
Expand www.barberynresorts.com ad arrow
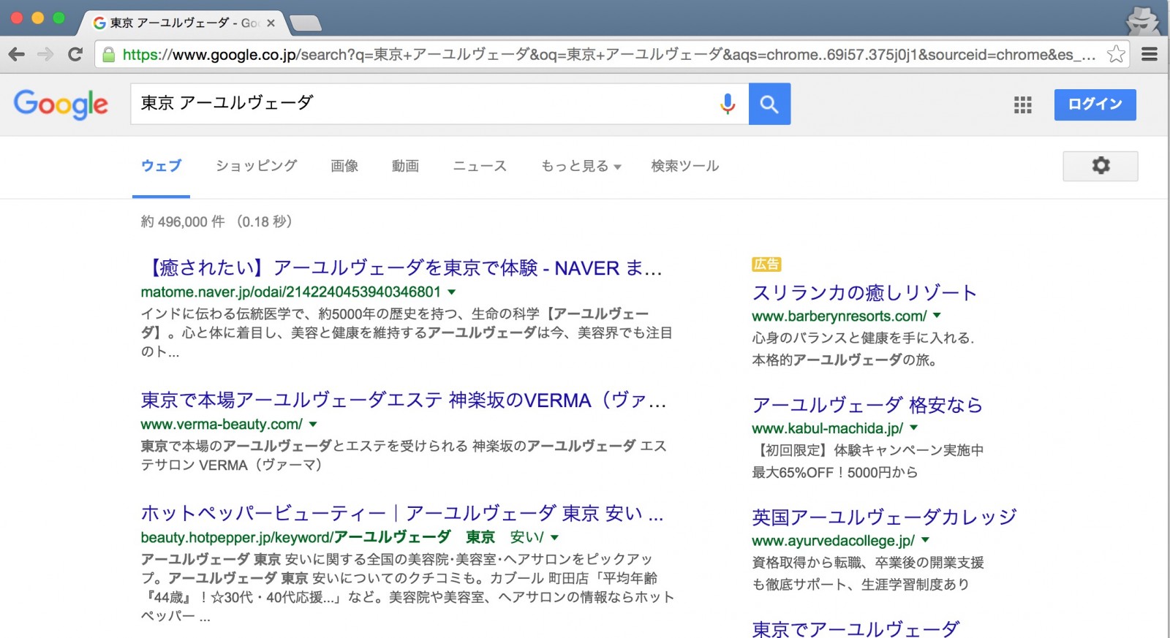point(937,316)
